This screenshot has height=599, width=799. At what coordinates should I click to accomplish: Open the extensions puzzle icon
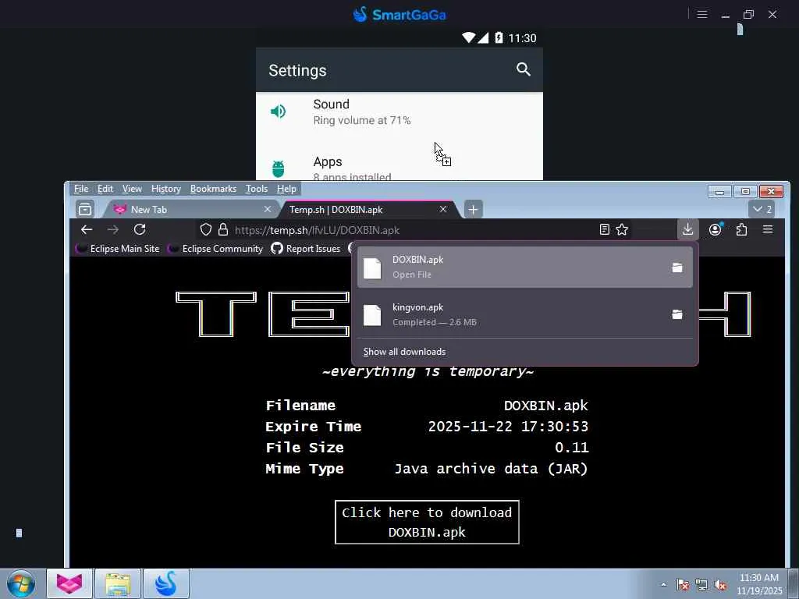click(741, 230)
